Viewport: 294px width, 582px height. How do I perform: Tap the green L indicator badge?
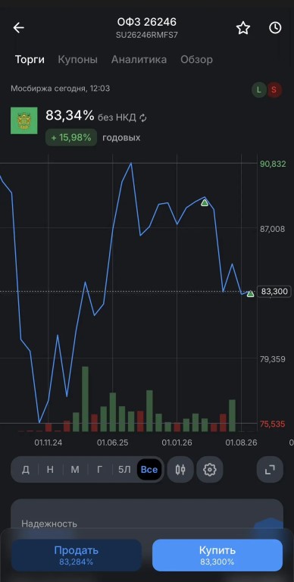click(x=259, y=90)
